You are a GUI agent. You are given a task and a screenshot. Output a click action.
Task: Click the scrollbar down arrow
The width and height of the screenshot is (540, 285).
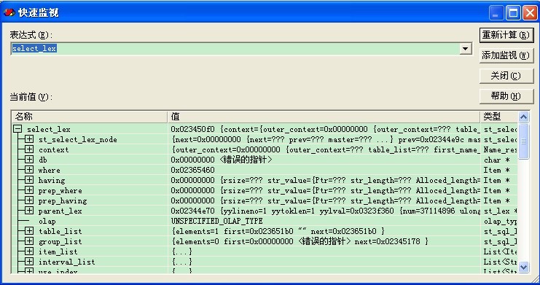[523, 266]
